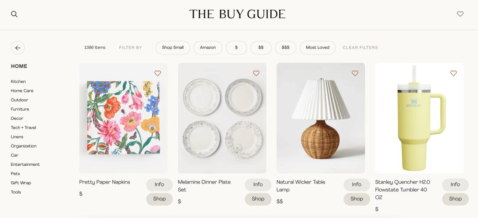The height and width of the screenshot is (218, 478).
Task: Open the Tech + Travel category
Action: click(x=23, y=128)
